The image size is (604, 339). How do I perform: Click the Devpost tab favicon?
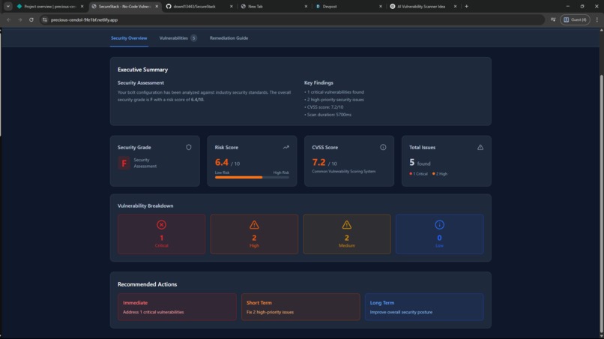pos(318,7)
